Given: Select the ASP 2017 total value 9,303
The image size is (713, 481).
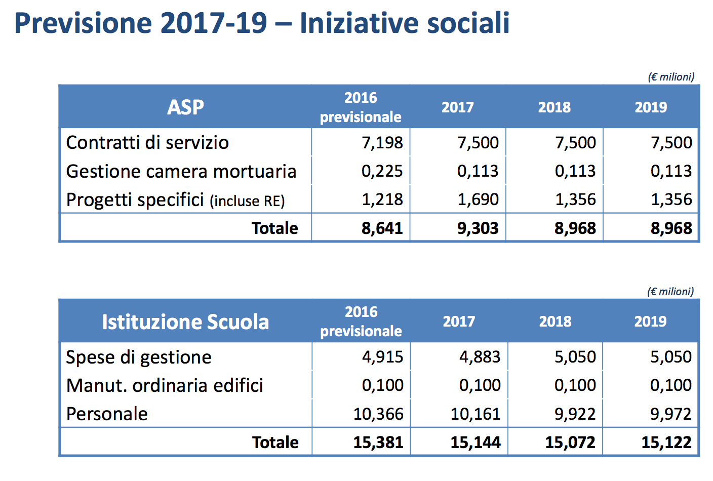Looking at the screenshot, I should (478, 228).
